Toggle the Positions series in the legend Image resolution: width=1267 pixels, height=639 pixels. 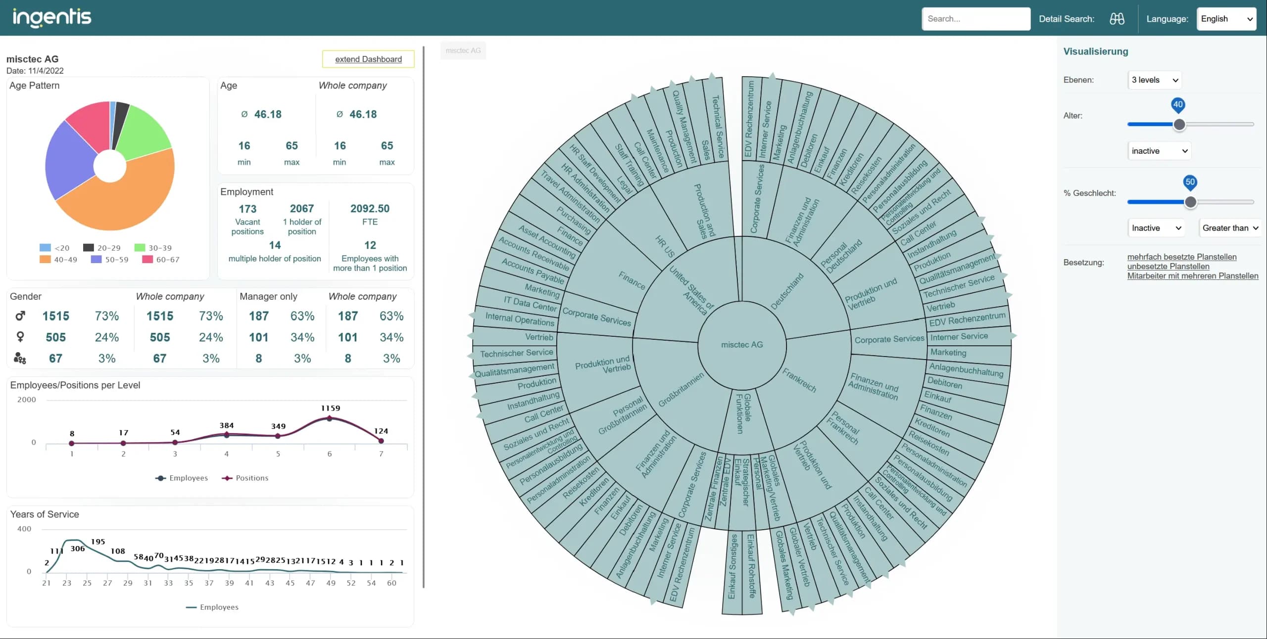245,478
